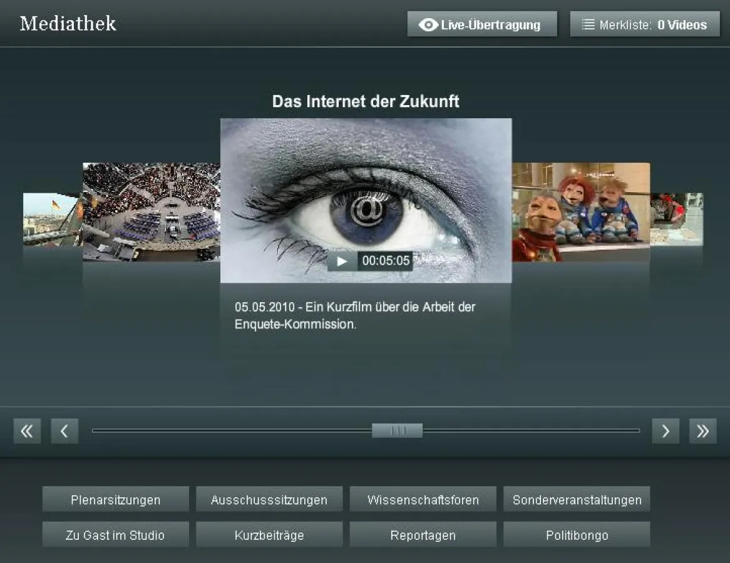Click the play icon on the featured video
Viewport: 730px width, 563px height.
[341, 261]
